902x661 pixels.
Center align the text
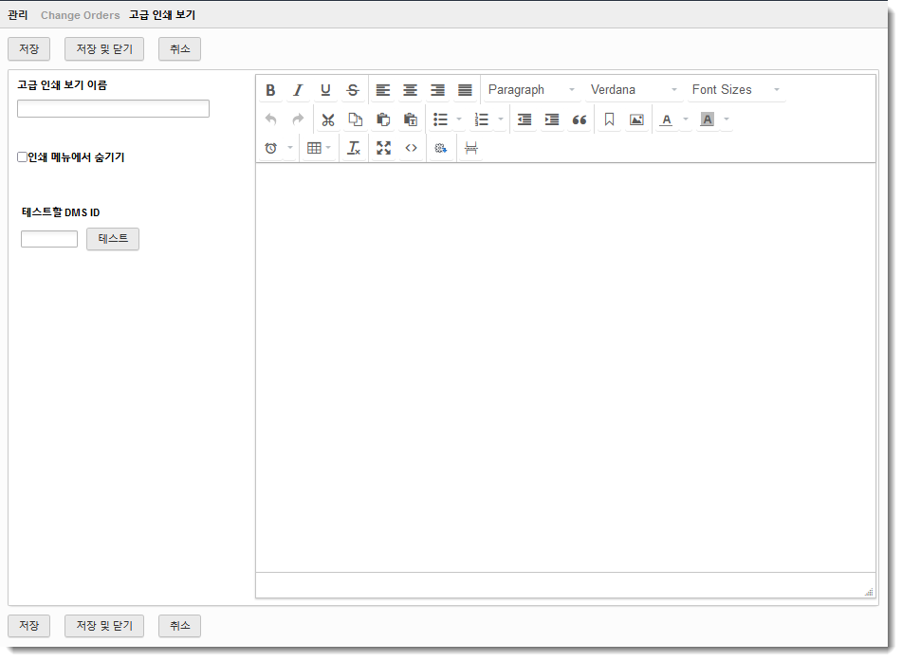[x=410, y=90]
